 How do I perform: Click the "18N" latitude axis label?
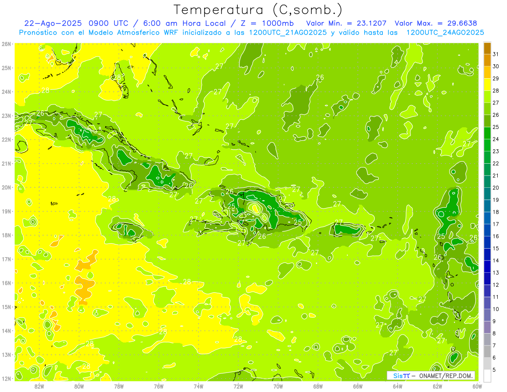coord(6,235)
